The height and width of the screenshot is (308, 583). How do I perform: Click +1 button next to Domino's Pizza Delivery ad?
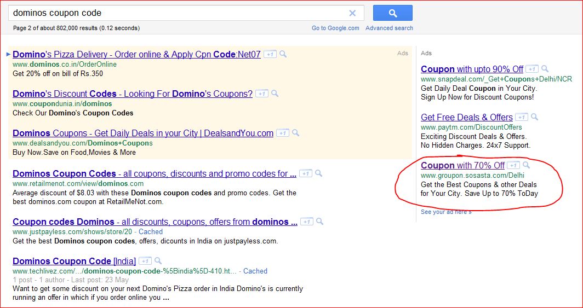coord(270,54)
